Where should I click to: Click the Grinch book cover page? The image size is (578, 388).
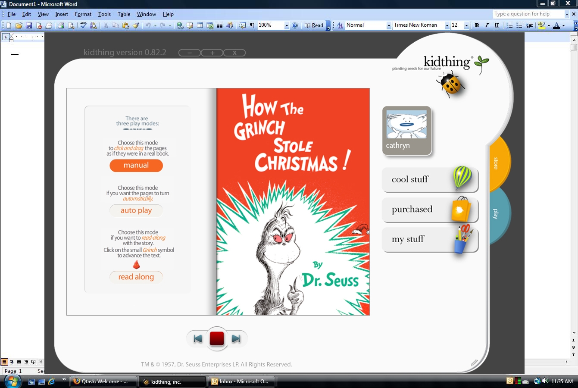tap(293, 202)
